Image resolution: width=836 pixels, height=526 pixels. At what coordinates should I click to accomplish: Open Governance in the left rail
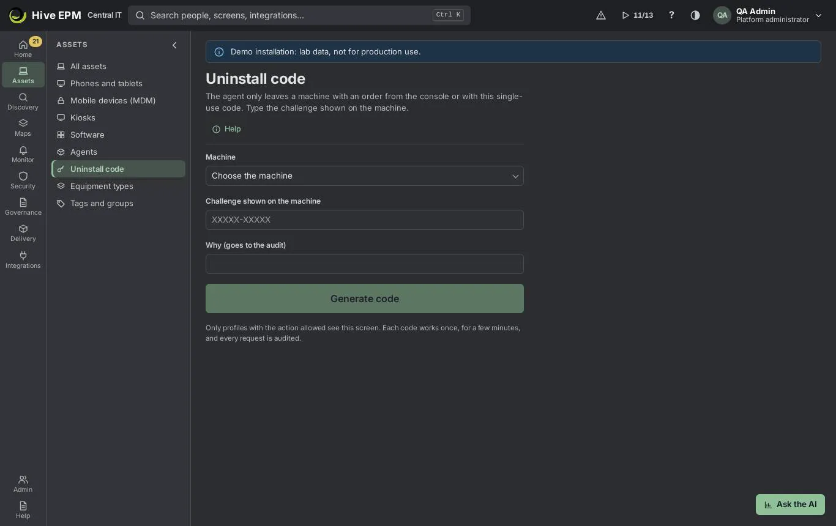click(23, 206)
